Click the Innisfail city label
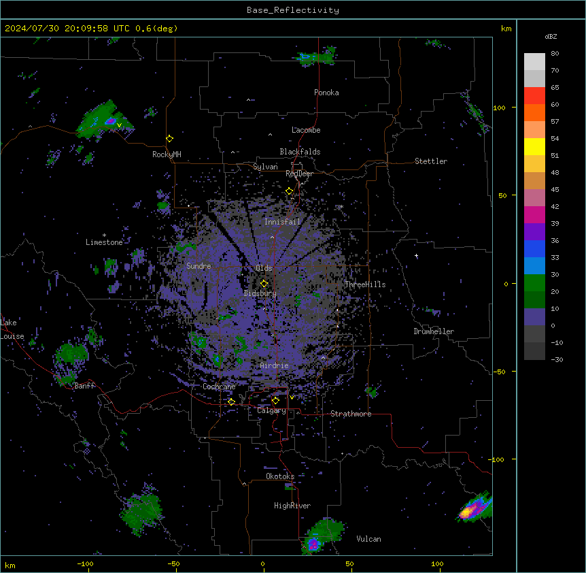 tap(283, 222)
